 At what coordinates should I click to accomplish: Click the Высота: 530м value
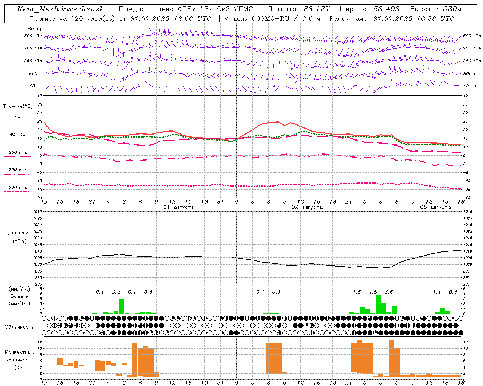pos(435,9)
